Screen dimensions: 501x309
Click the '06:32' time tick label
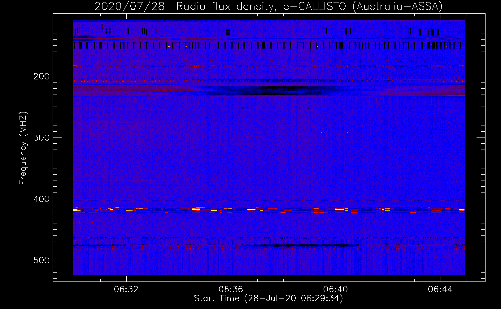(x=126, y=289)
